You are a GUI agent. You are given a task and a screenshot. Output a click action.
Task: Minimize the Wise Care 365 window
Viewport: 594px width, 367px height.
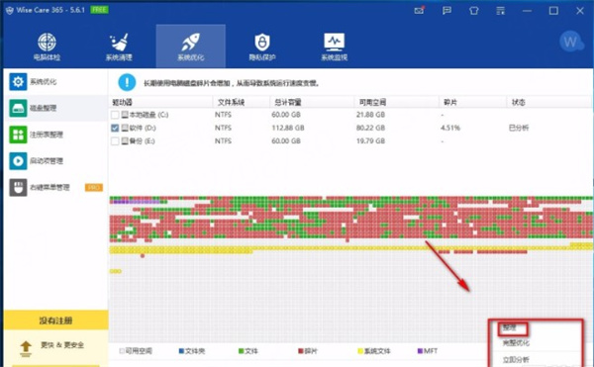point(527,11)
